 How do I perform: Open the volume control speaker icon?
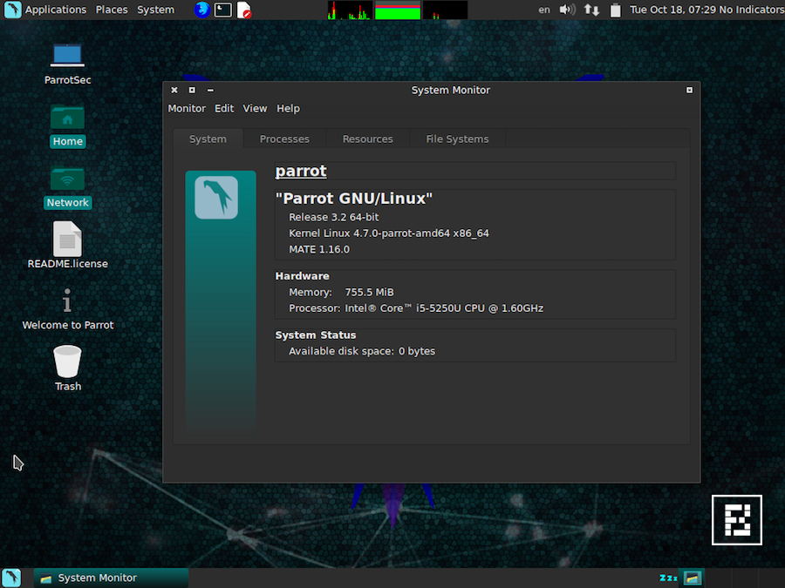click(567, 10)
